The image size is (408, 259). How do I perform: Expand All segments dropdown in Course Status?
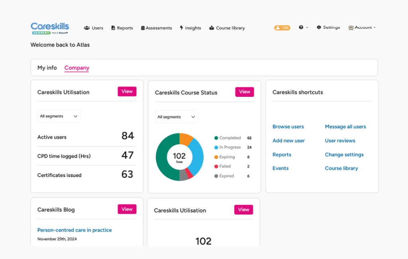point(177,117)
